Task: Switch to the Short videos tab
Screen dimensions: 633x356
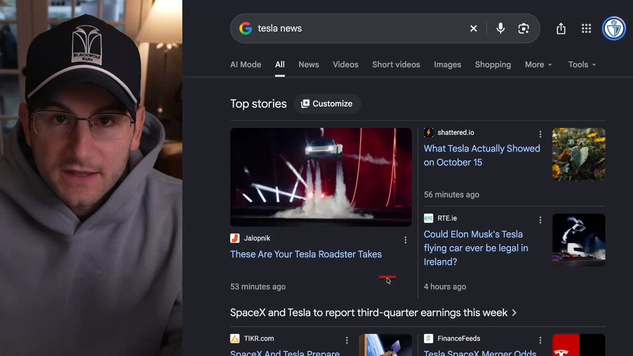Action: pos(396,64)
